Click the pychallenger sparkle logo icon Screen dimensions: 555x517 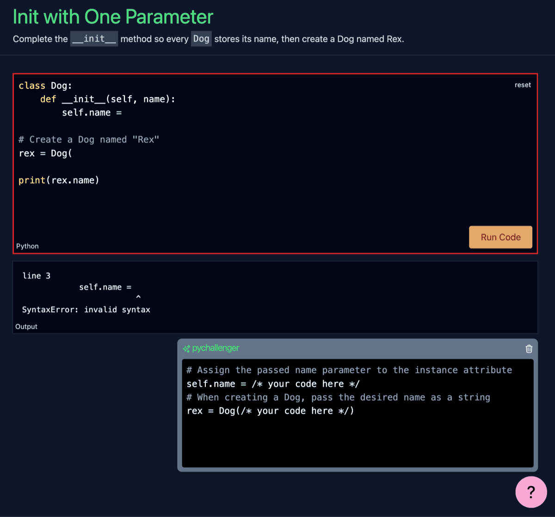188,348
